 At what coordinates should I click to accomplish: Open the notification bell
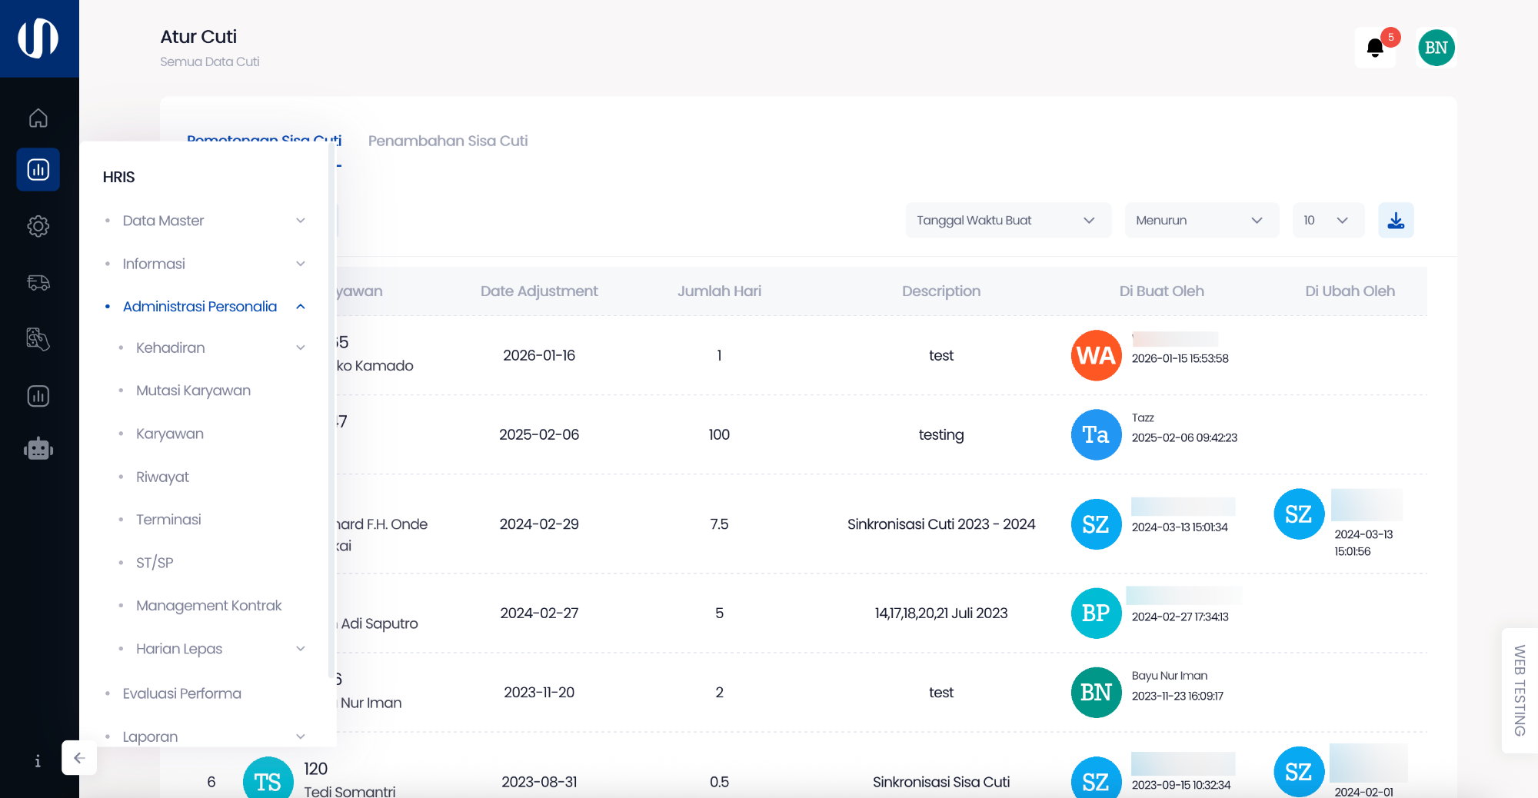[1375, 48]
